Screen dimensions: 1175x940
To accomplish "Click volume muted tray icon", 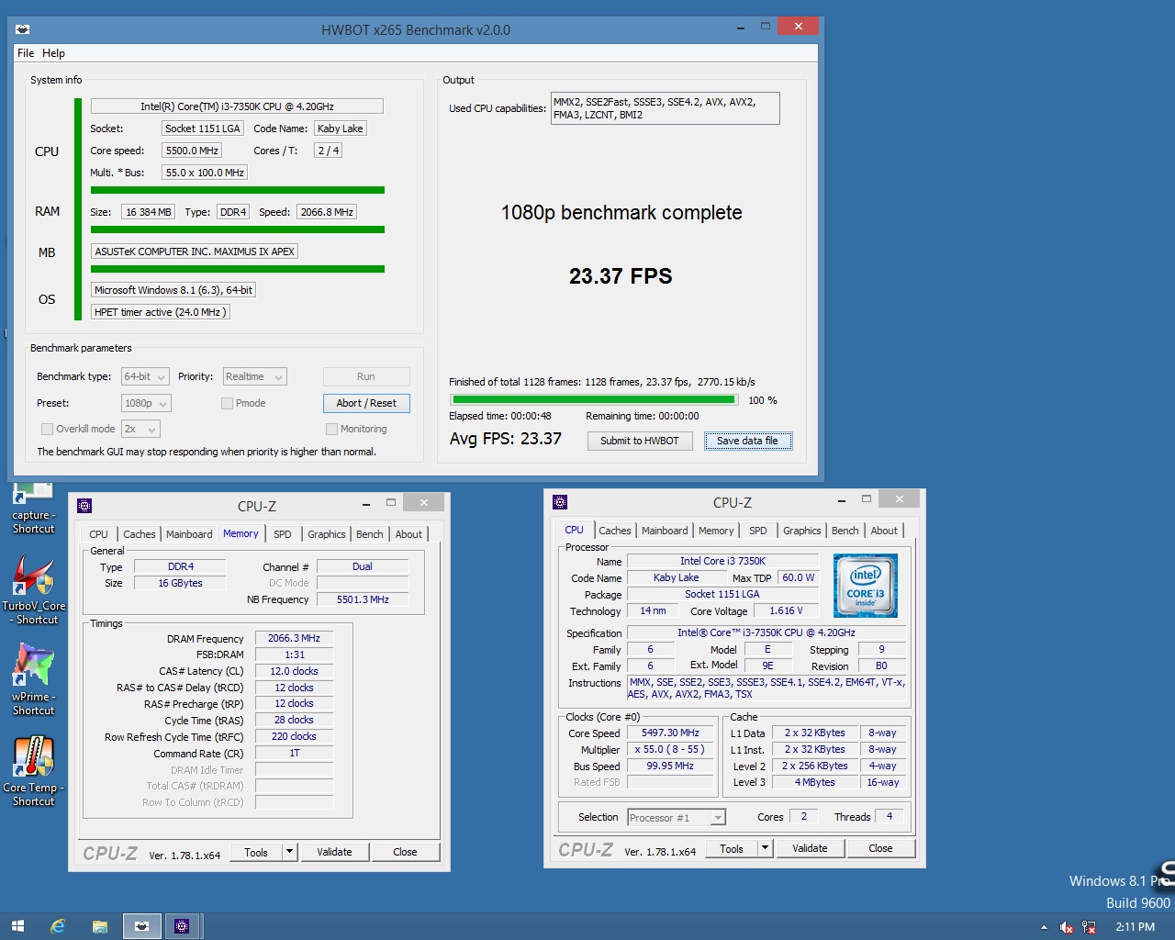I will pyautogui.click(x=1066, y=927).
